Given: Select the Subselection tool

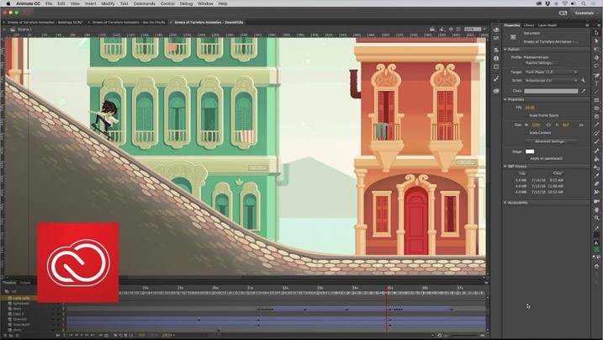Looking at the screenshot, I should click(596, 40).
